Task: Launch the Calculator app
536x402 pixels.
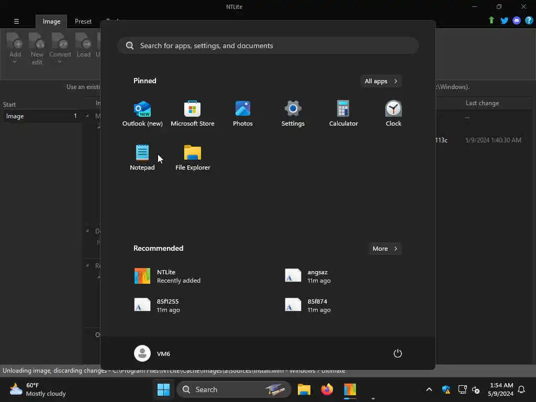Action: pyautogui.click(x=343, y=114)
